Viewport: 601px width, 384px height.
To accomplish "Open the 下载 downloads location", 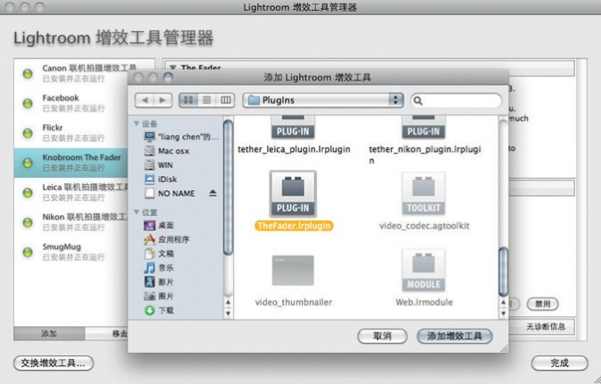I will 159,311.
